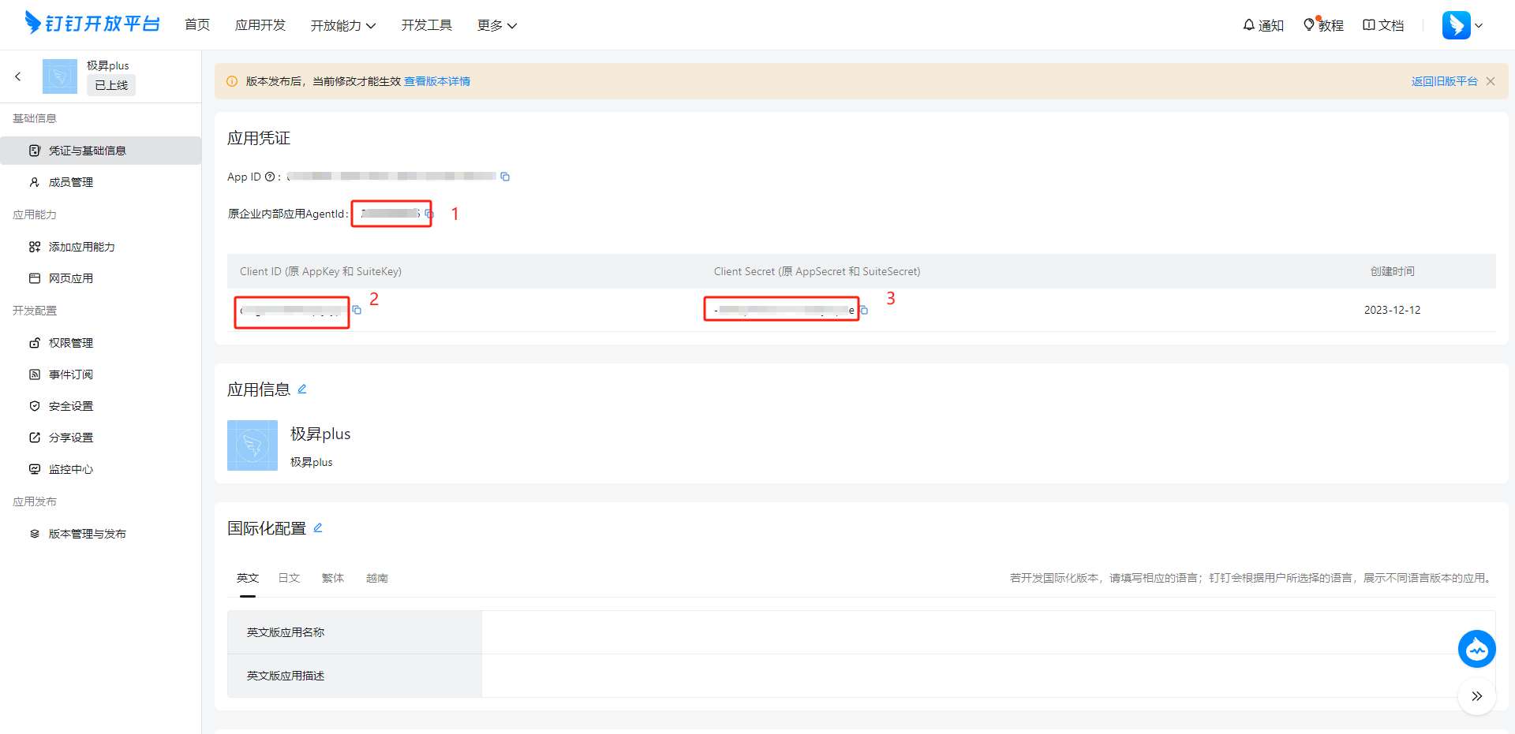
Task: Click the 极昇plus app icon in 应用信息
Action: [x=252, y=445]
